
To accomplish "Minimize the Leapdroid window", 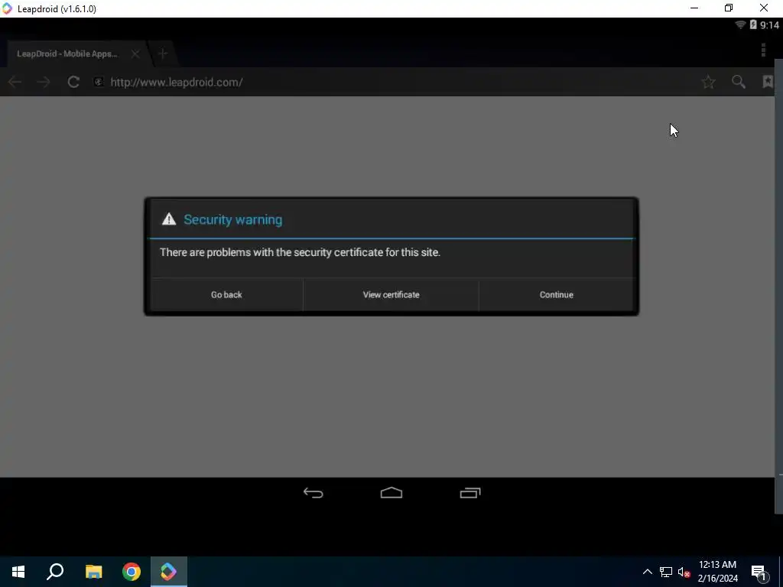I will (x=694, y=8).
